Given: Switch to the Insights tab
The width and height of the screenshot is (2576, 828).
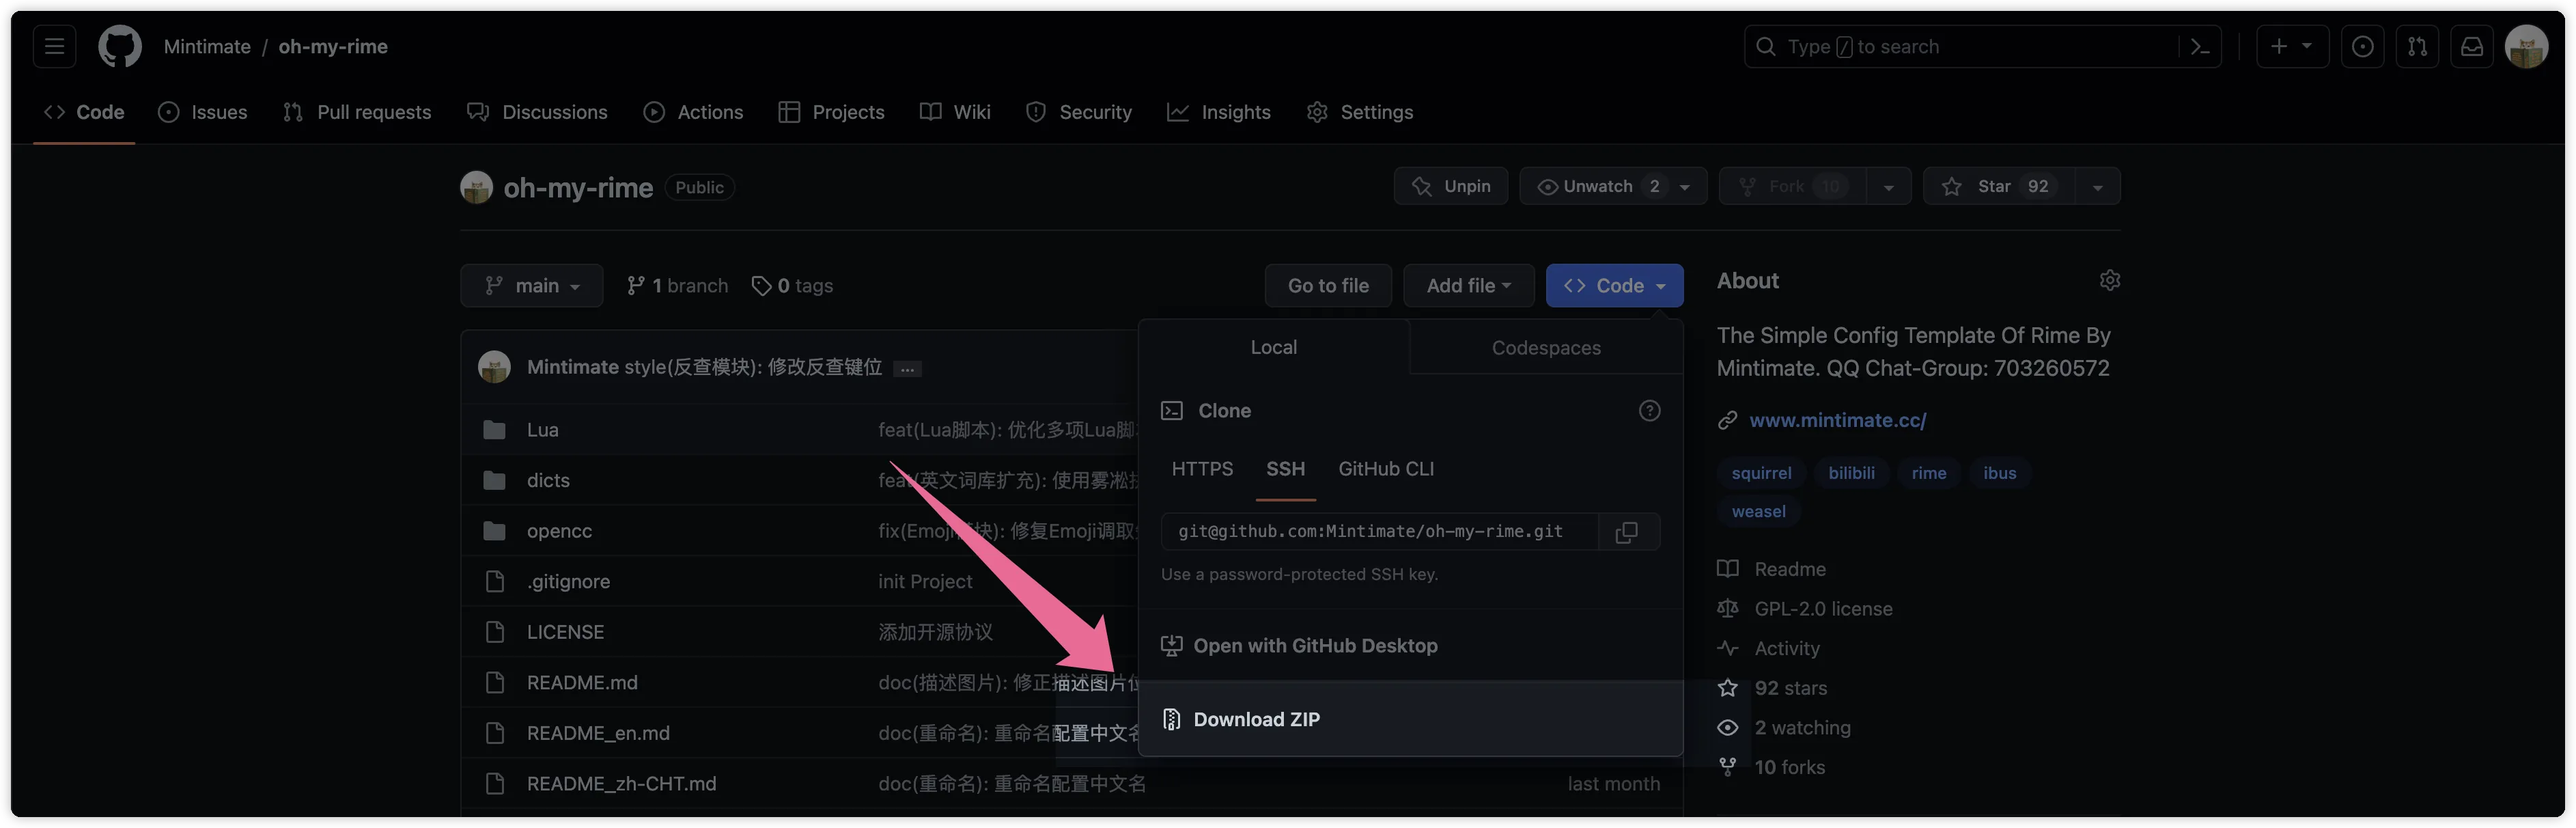Looking at the screenshot, I should tap(1219, 112).
